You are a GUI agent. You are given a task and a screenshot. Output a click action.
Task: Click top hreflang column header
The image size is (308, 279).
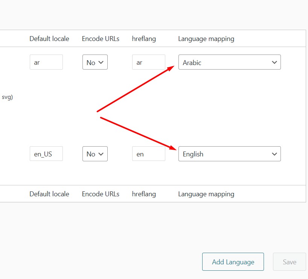tap(144, 39)
